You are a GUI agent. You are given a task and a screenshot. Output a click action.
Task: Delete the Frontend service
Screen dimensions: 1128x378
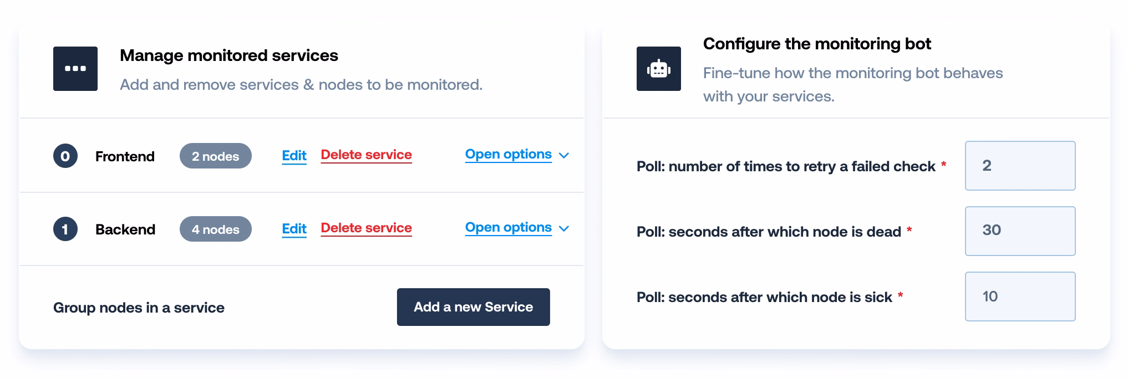(366, 155)
